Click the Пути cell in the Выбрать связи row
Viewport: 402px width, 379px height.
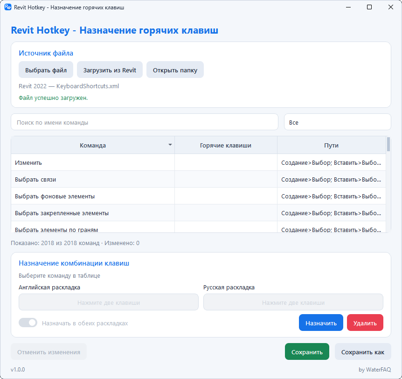click(332, 179)
